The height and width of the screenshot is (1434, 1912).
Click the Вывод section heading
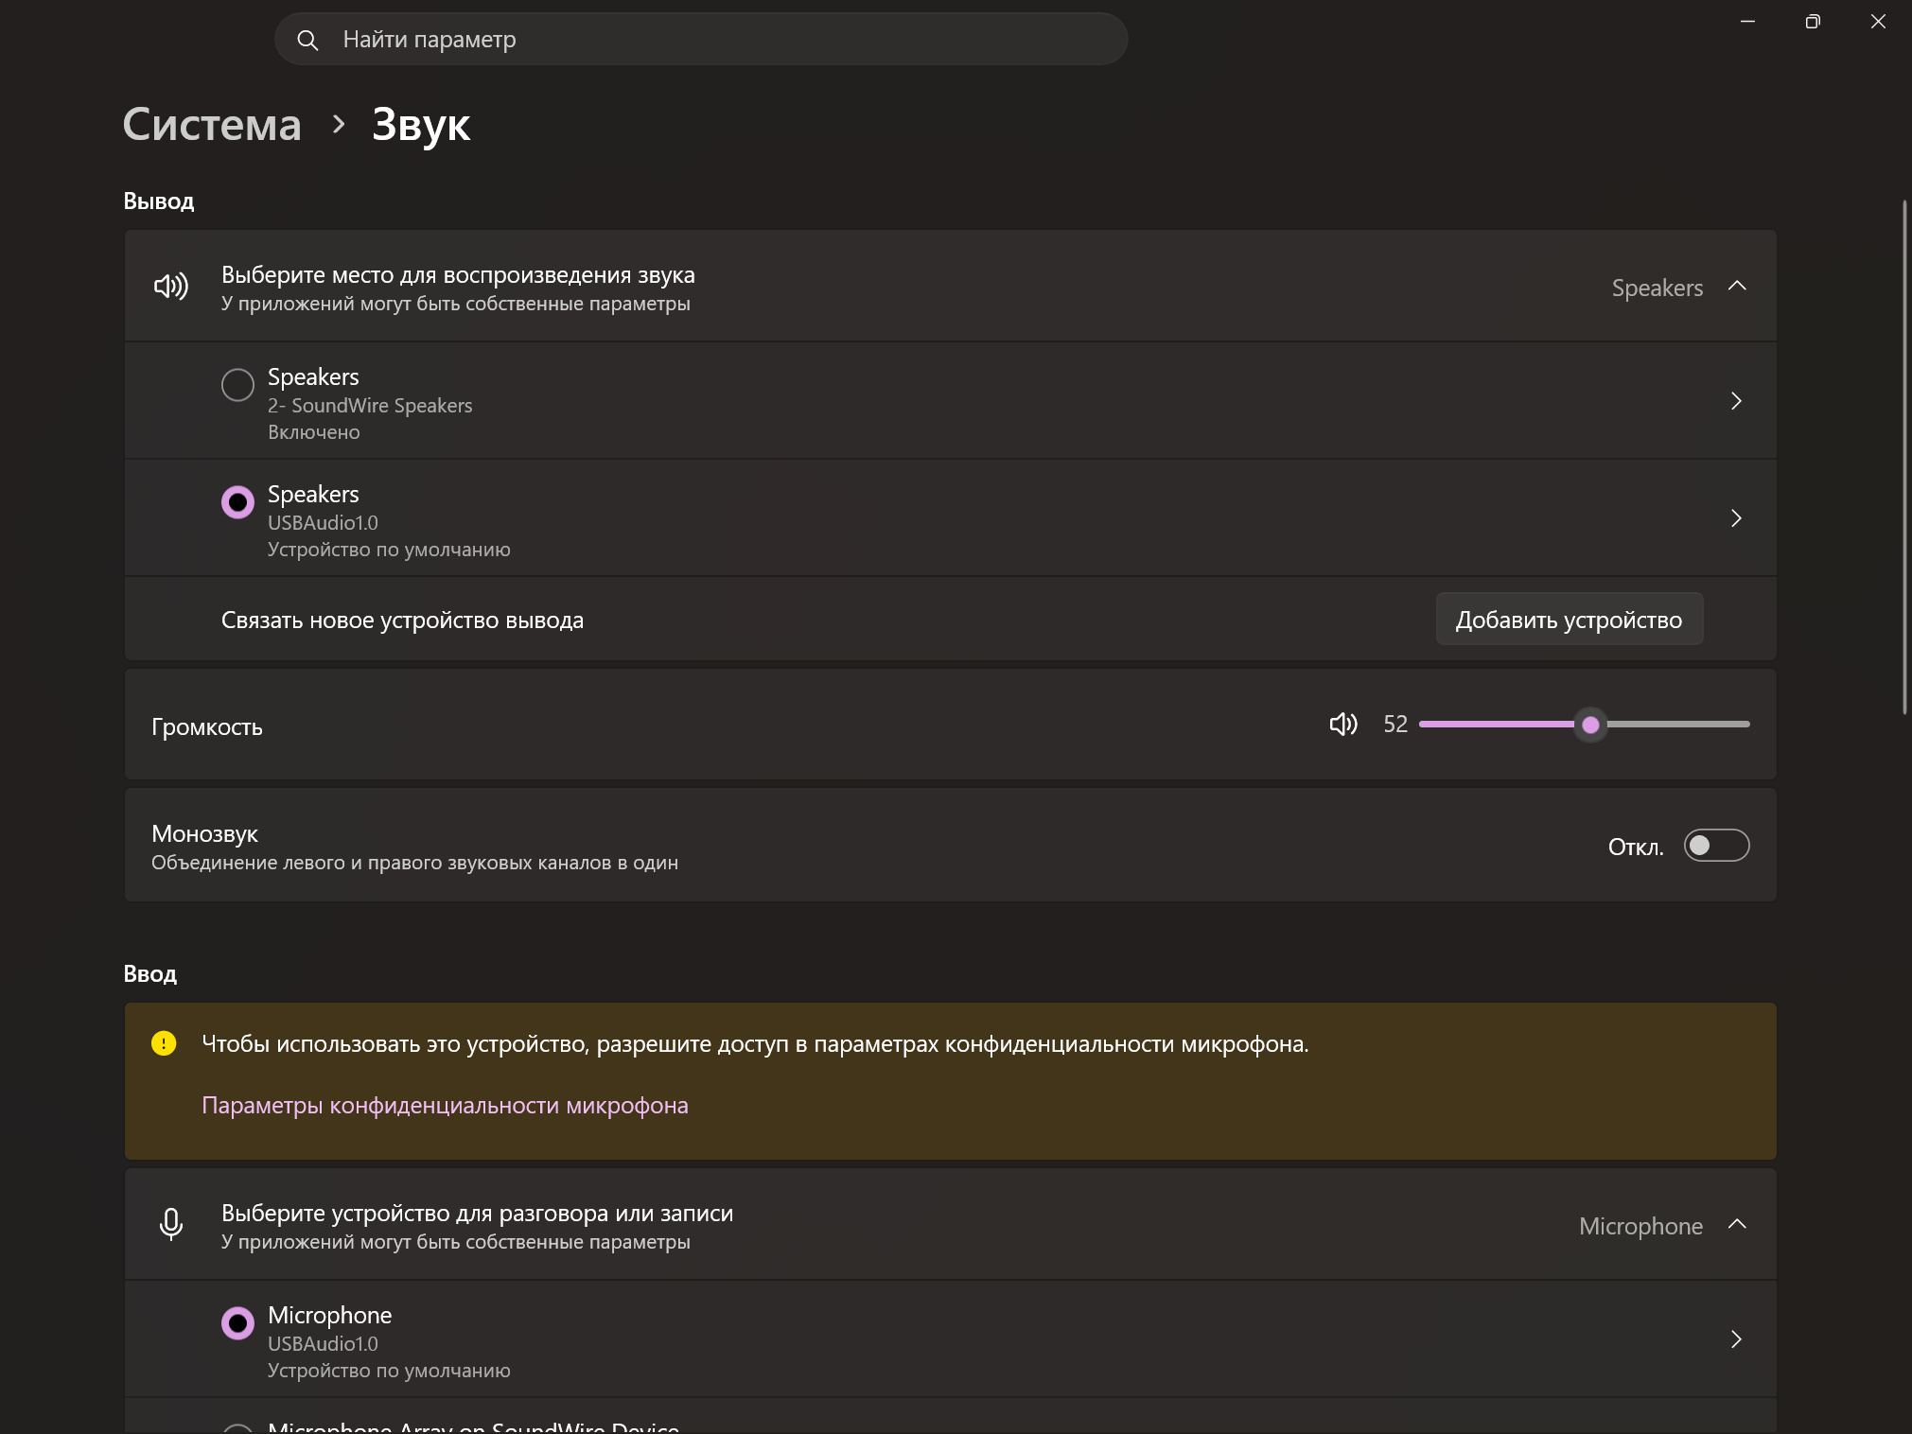click(x=159, y=201)
